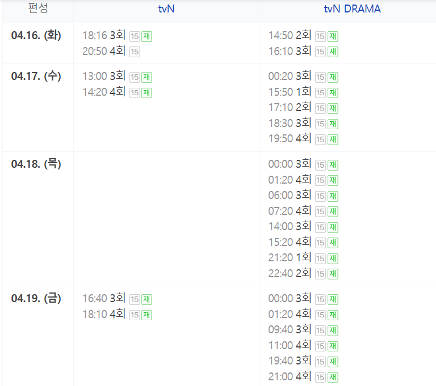
Task: Click the 재 badge beside 14:00 3회
Action: pyautogui.click(x=333, y=227)
